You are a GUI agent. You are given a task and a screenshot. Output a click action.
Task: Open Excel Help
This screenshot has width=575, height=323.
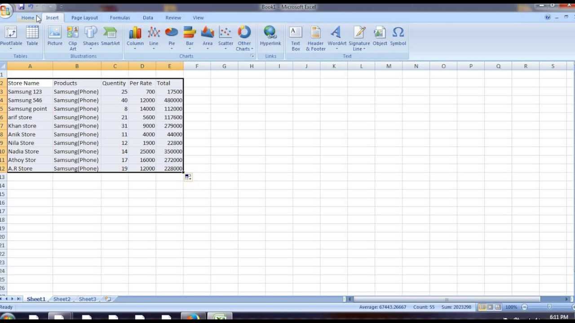tap(548, 17)
